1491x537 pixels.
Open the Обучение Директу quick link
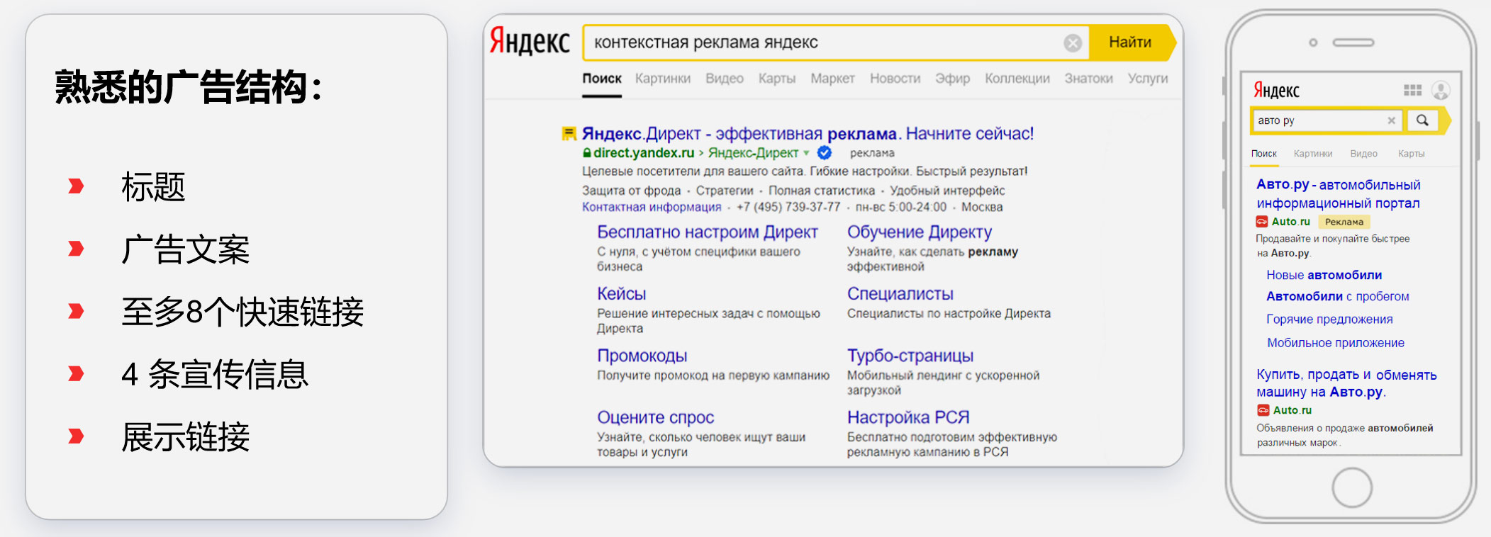pos(920,232)
